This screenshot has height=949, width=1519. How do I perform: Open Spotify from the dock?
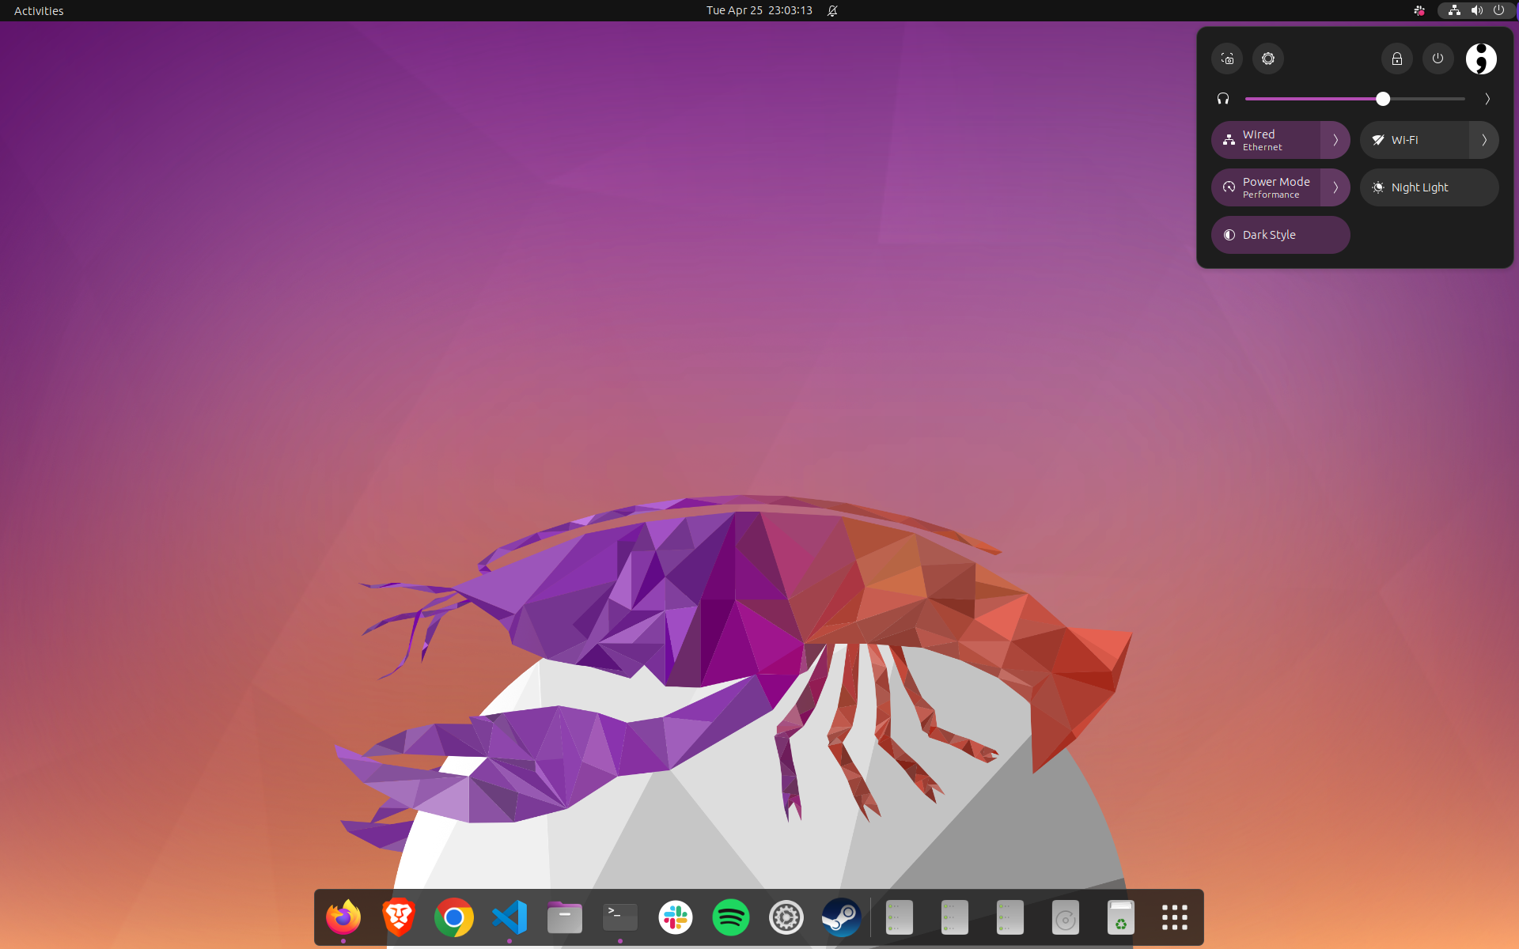(731, 917)
